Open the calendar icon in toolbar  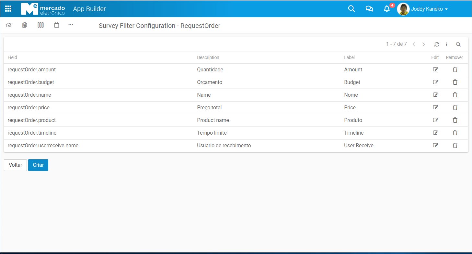click(57, 25)
